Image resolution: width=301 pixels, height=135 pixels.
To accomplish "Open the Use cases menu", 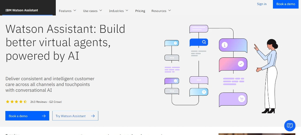I will click(93, 11).
